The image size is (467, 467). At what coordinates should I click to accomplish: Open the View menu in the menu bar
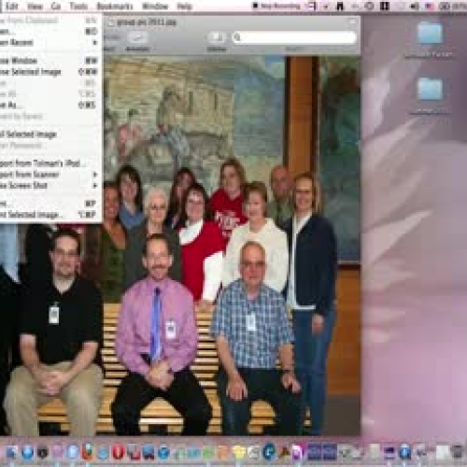[x=35, y=6]
